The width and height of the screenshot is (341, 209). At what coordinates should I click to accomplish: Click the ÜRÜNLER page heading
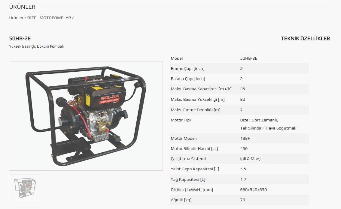pos(22,7)
